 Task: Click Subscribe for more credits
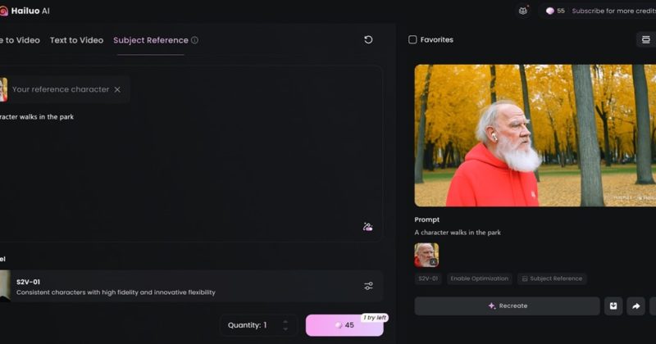click(613, 11)
